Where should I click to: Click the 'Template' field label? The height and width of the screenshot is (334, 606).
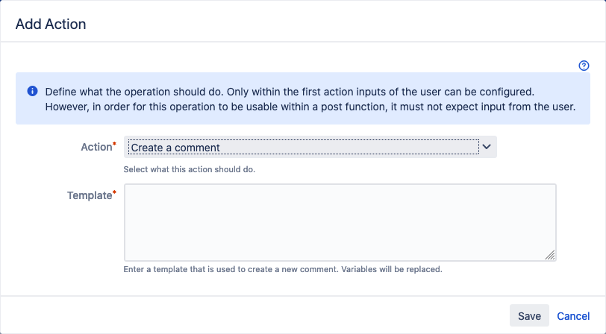pyautogui.click(x=90, y=195)
